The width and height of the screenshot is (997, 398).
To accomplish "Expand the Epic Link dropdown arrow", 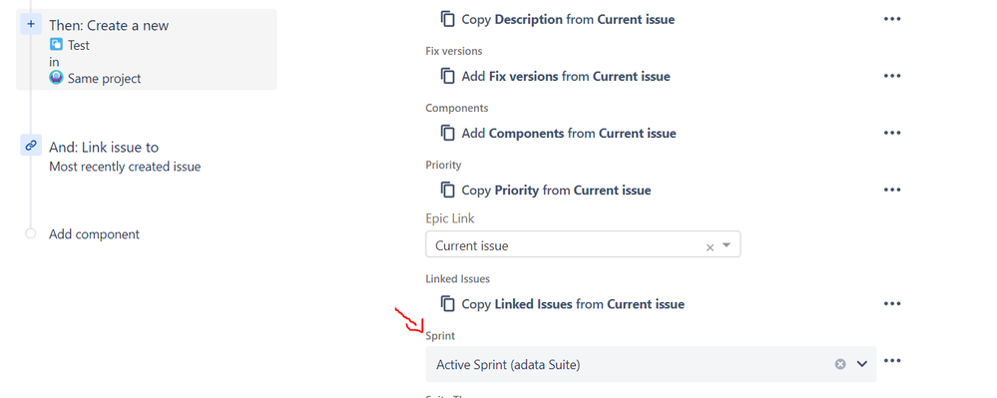I will coord(727,244).
